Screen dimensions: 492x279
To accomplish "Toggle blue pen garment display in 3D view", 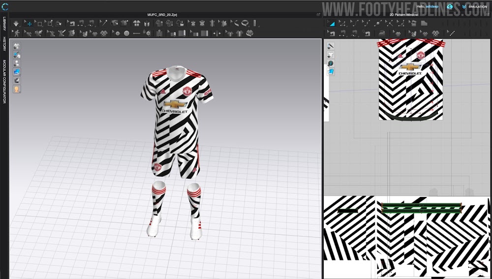I will [17, 55].
